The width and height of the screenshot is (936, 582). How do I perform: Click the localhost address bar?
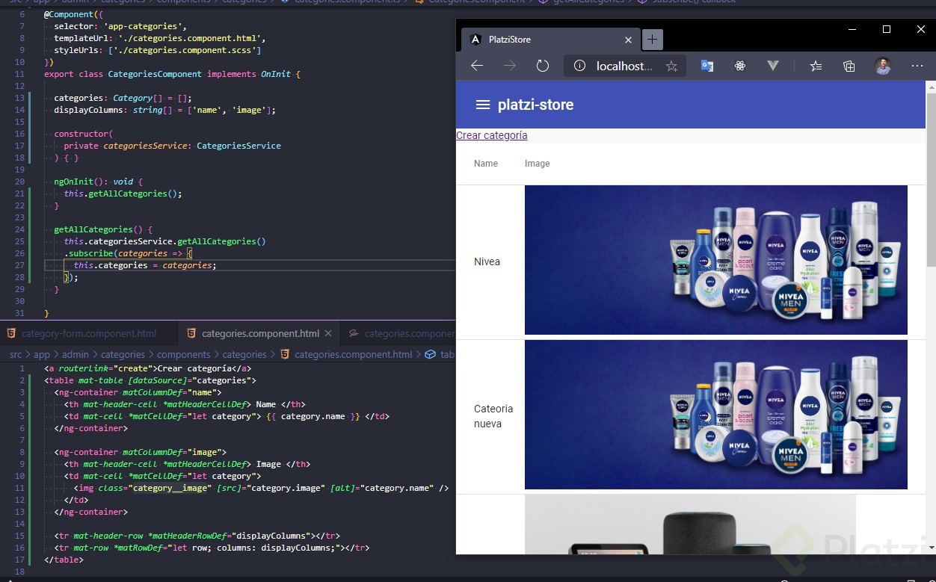[x=624, y=66]
